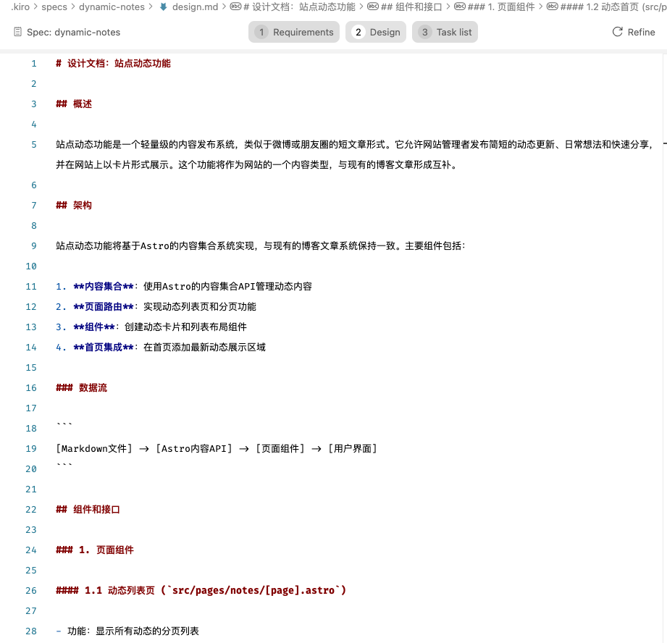This screenshot has height=643, width=667.
Task: Click the 'Spec: dynamic-notes' label
Action: [x=73, y=33]
